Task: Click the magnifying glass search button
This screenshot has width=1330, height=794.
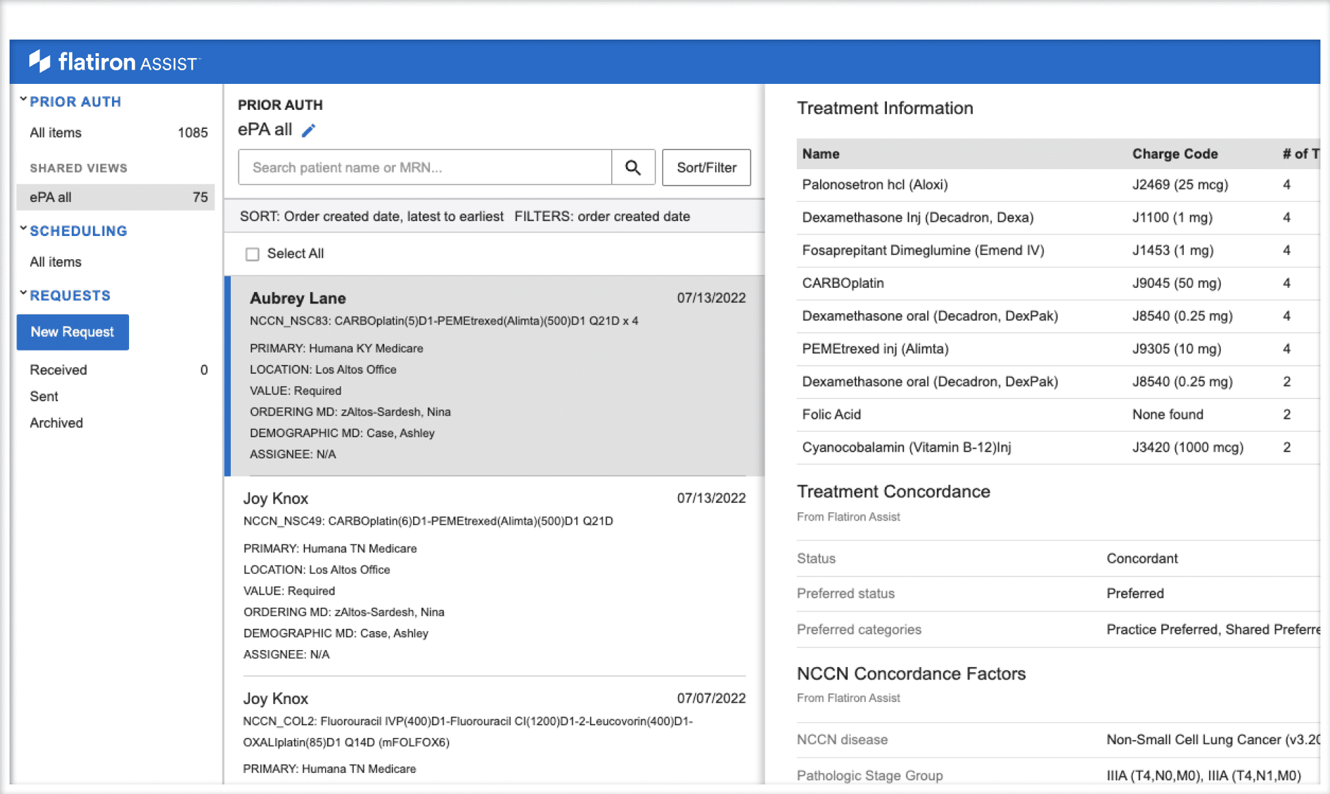Action: click(x=633, y=168)
